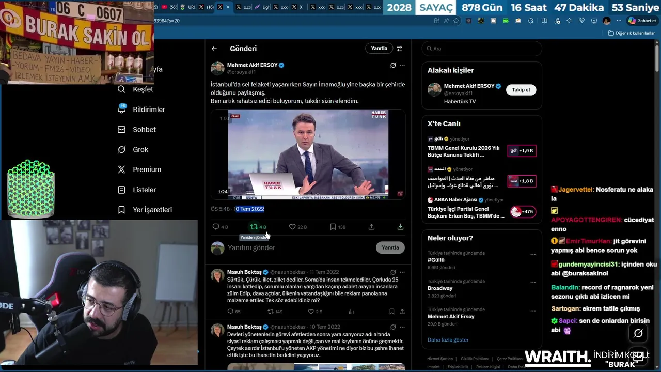This screenshot has height=372, width=661.
Task: View analytics icon on Nasuh Bektaş 11 Tem post
Action: (351, 312)
